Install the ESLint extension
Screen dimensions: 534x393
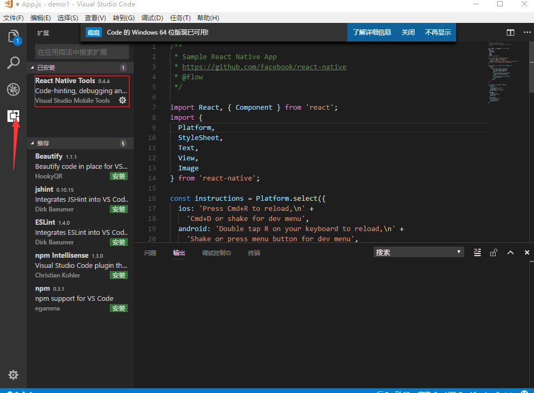click(x=119, y=242)
